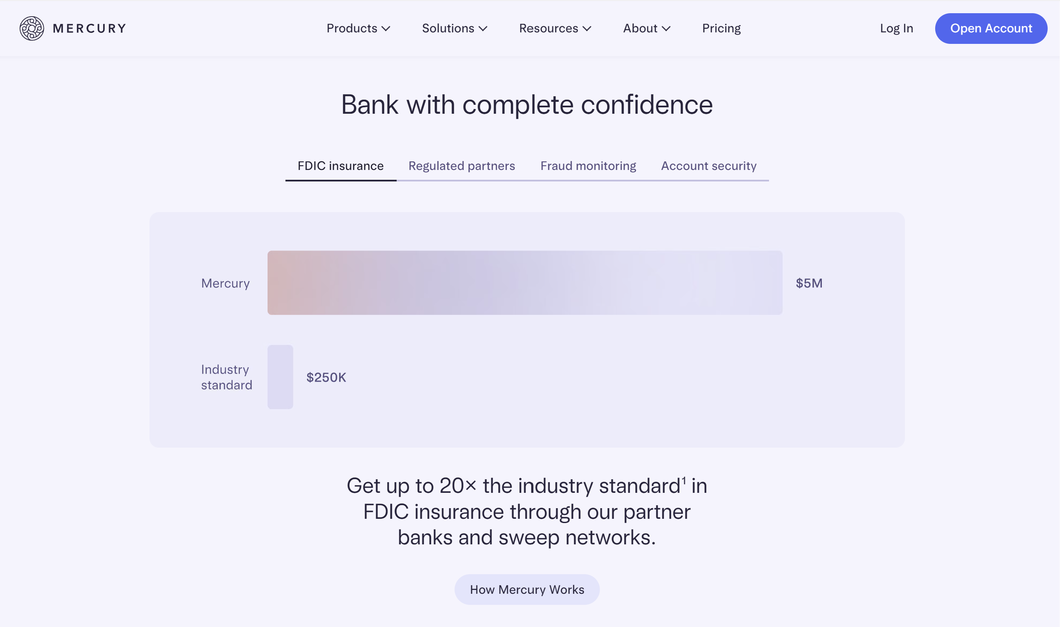Open the Pricing page link
This screenshot has height=627, width=1060.
(x=721, y=29)
